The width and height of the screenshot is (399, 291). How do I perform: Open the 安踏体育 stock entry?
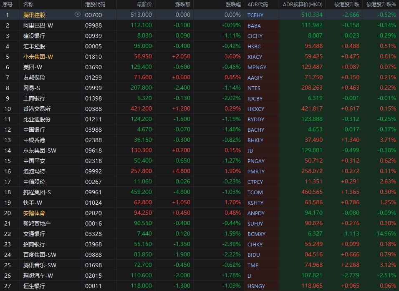coord(34,213)
